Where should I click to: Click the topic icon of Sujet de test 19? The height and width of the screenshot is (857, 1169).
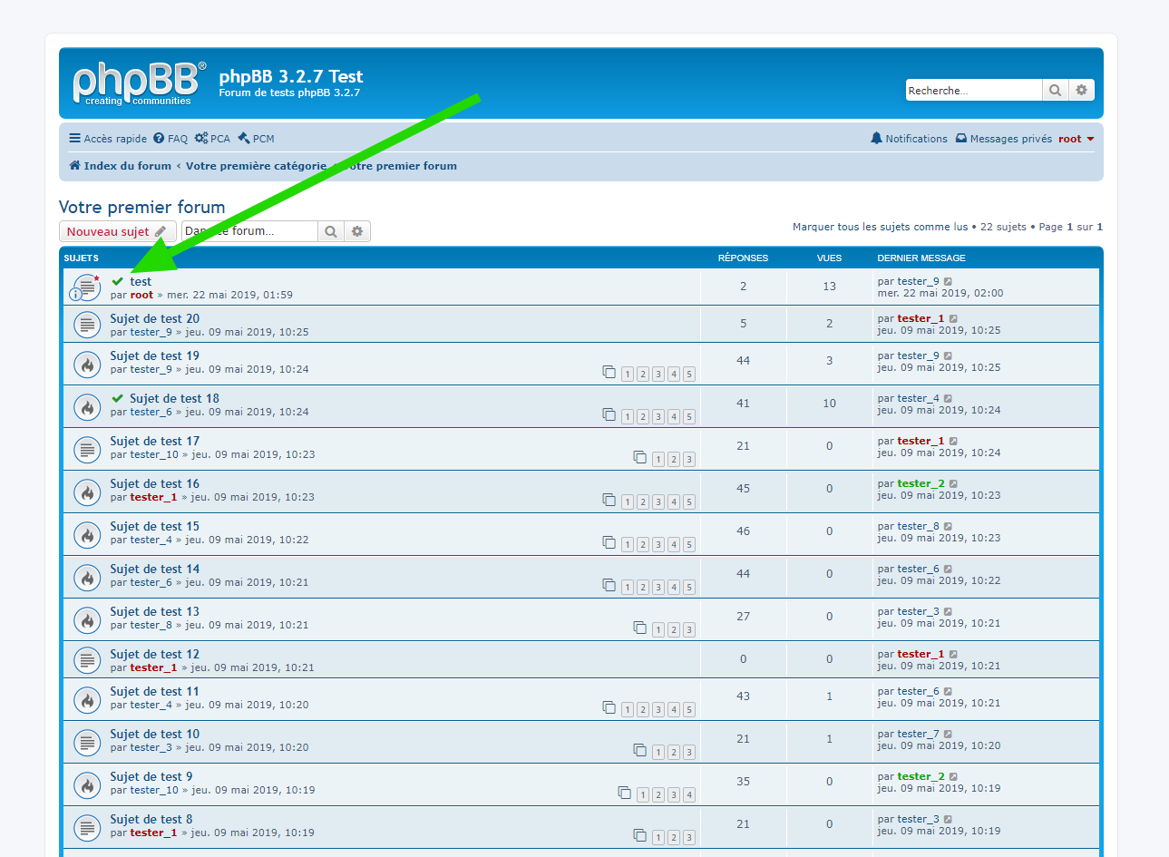tap(87, 365)
